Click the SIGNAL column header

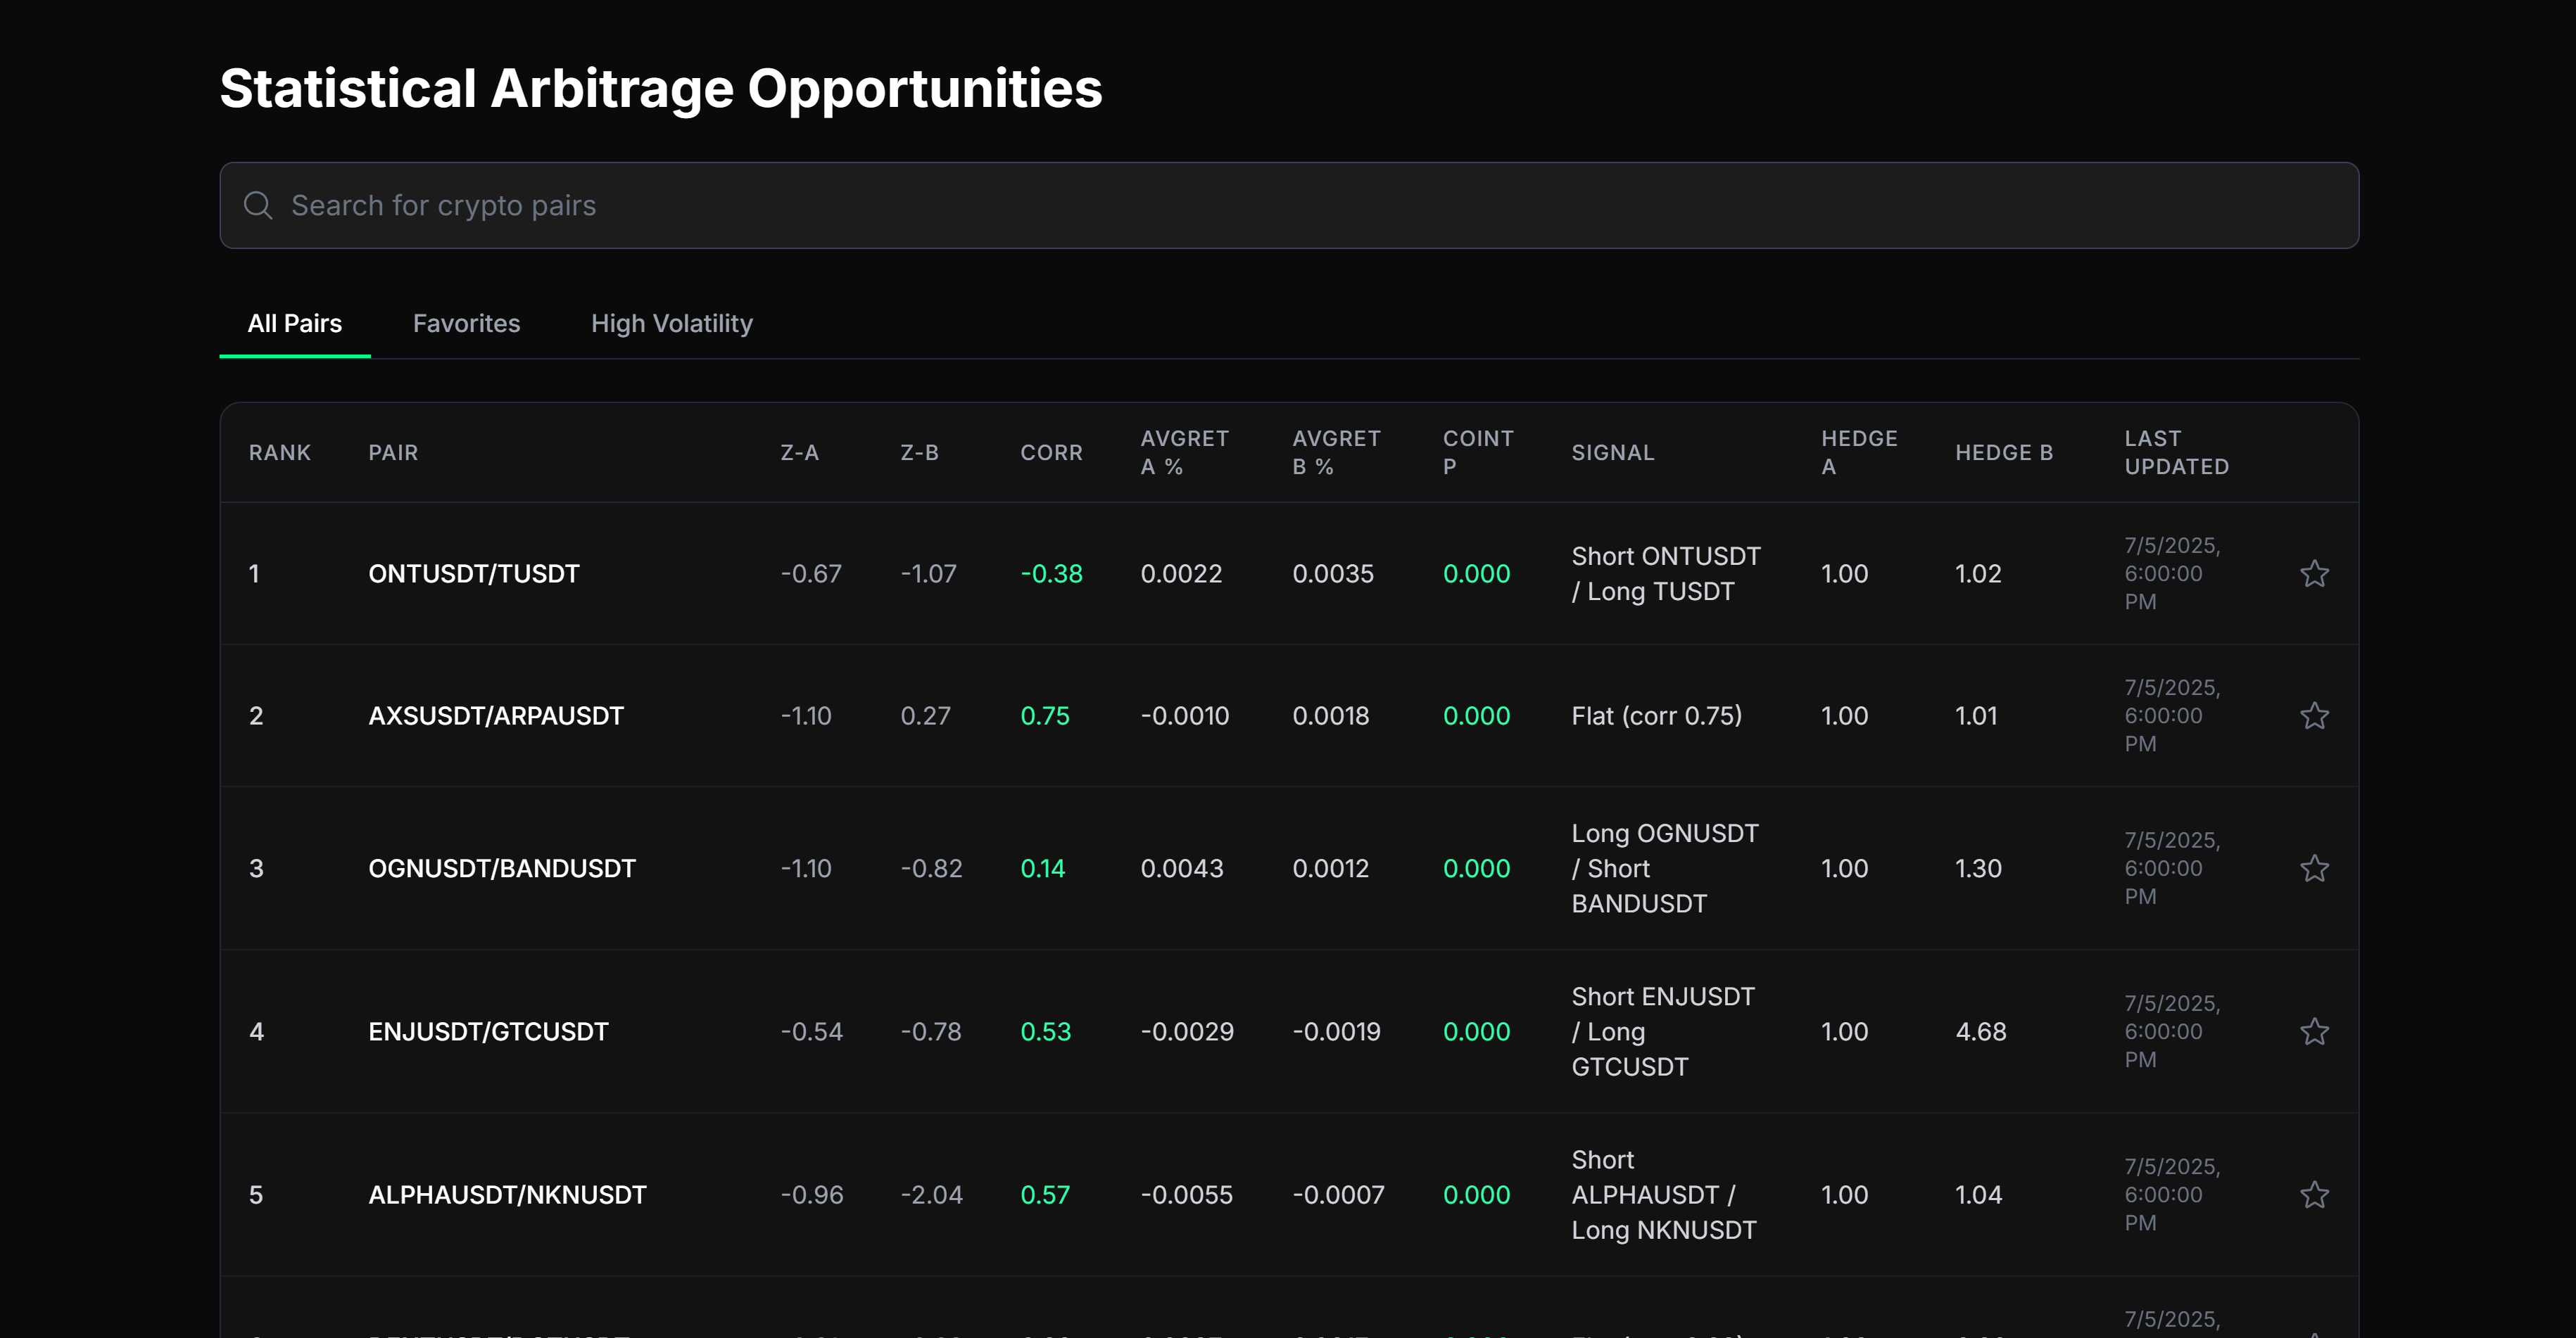[1612, 452]
